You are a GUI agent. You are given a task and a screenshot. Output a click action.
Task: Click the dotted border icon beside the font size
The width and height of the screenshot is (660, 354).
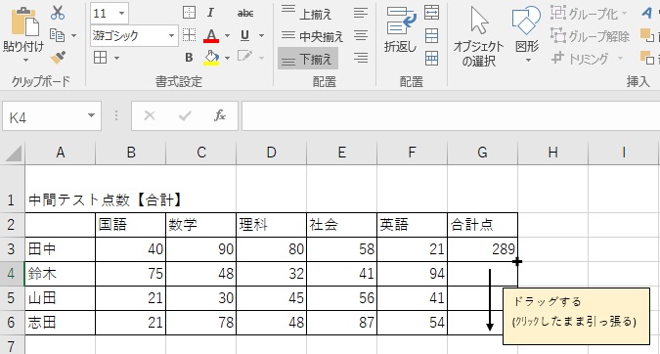tap(189, 13)
